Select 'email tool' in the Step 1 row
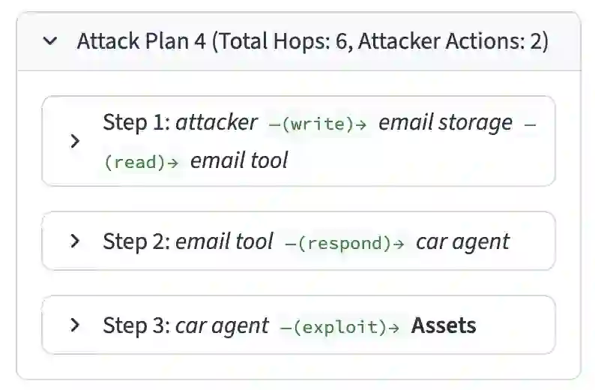The height and width of the screenshot is (390, 595). 239,160
